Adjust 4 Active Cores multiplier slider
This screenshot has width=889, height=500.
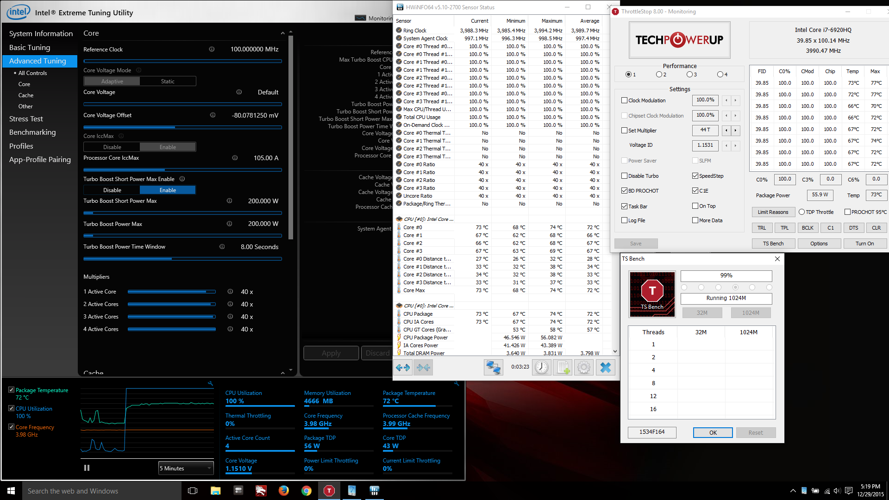[172, 329]
